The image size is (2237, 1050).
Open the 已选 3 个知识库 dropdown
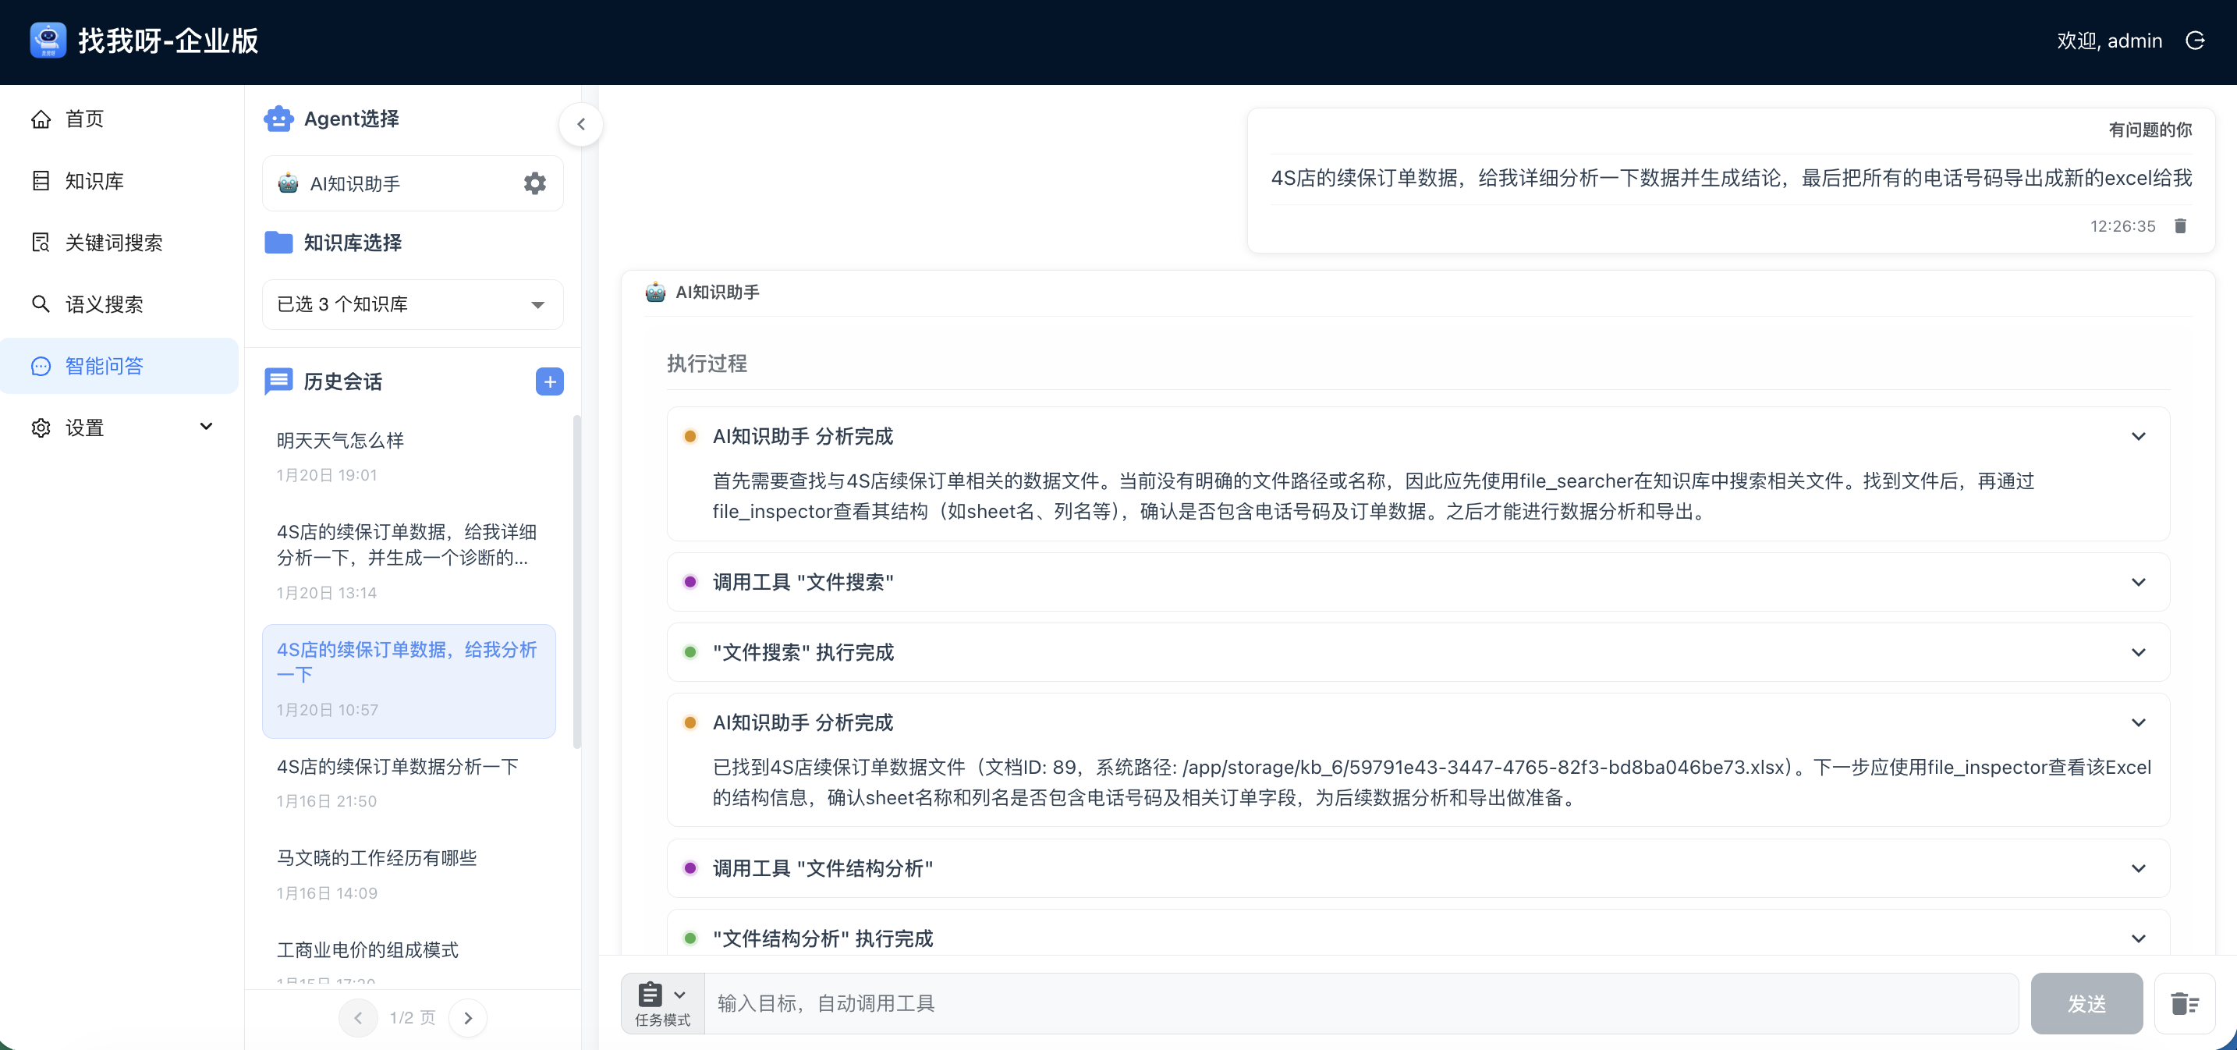[x=412, y=304]
